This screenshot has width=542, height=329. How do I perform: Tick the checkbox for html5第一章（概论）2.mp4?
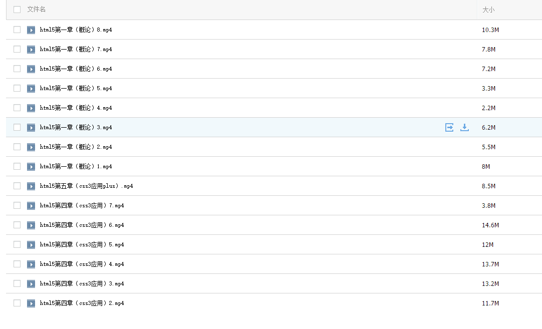[x=17, y=147]
